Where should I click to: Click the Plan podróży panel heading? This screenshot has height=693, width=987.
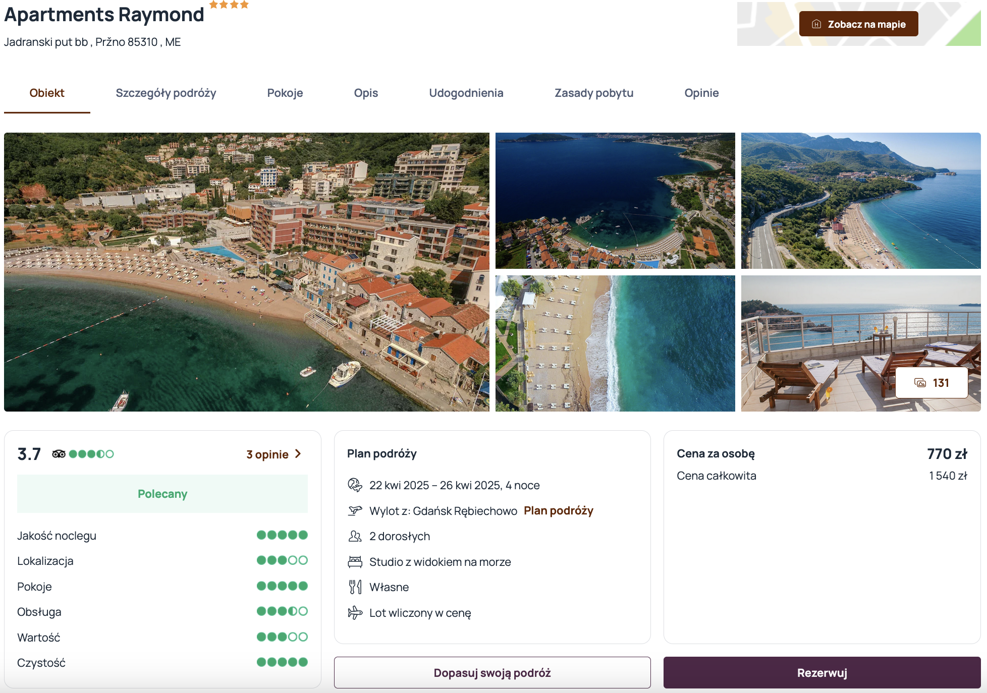(382, 453)
